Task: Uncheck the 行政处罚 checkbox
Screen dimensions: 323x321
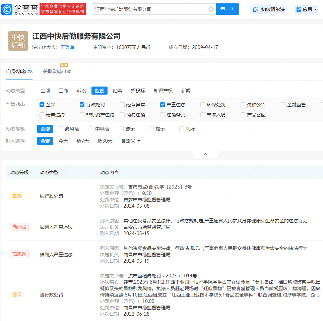Action: 82,105
